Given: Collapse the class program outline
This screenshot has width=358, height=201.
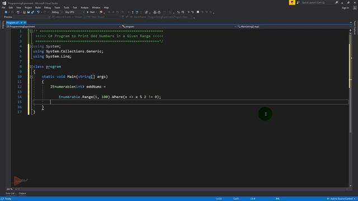Looking at the screenshot, I should point(31,66).
